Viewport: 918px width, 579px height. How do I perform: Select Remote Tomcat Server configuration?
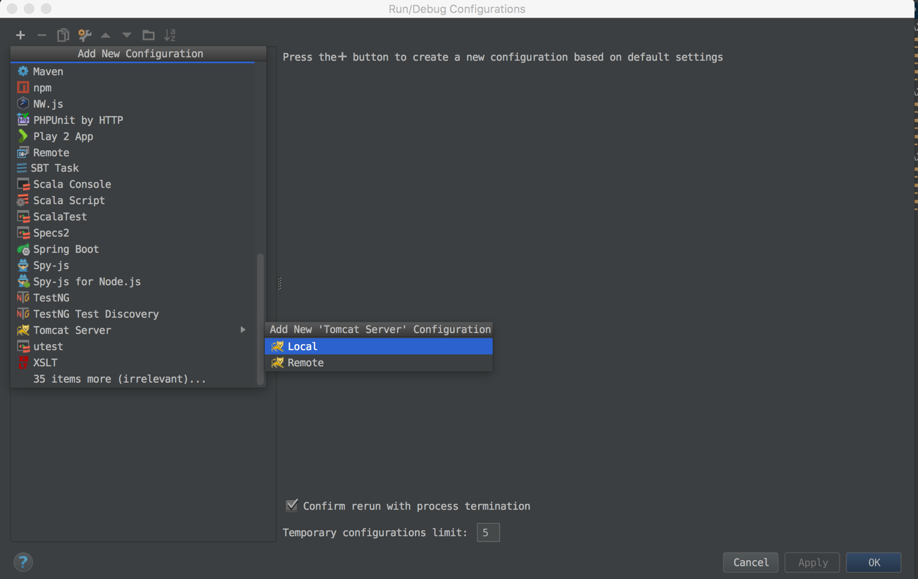click(379, 363)
